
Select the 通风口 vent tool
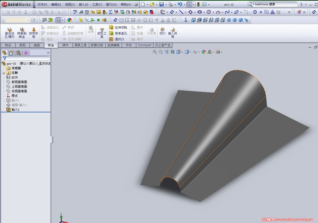[x=117, y=39]
